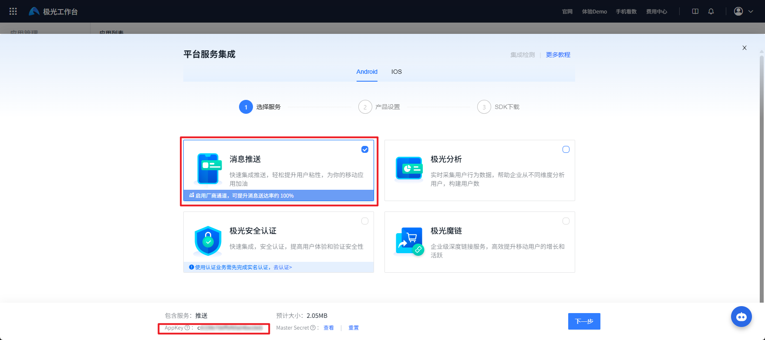
Task: Select the 消息推送 title text
Action: coord(245,159)
